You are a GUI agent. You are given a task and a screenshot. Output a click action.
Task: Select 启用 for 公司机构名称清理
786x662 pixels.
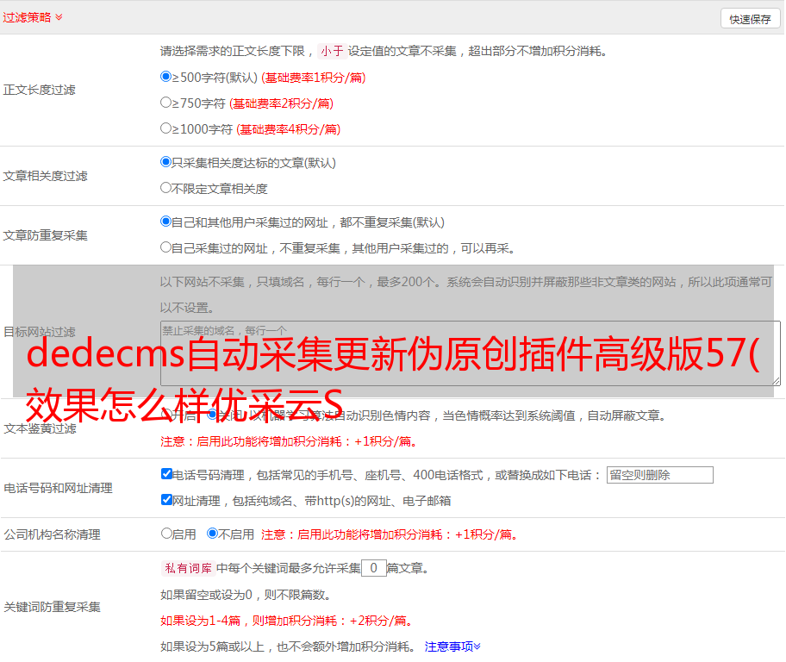(166, 534)
